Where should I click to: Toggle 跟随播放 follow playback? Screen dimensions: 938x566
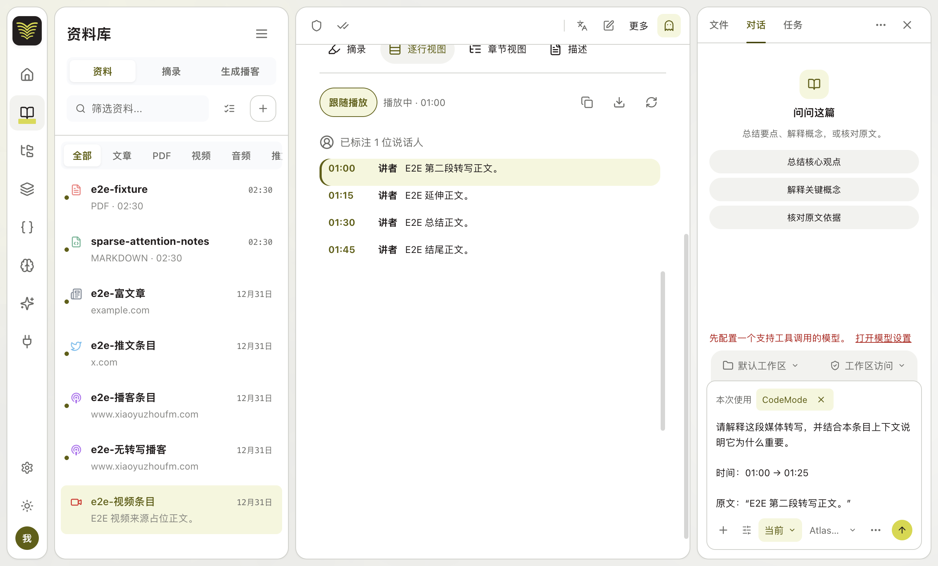point(348,102)
